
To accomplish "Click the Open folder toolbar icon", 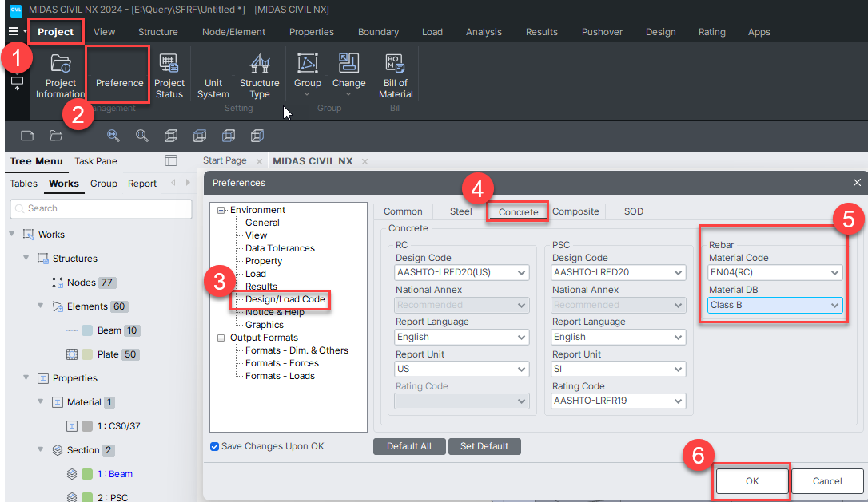I will pyautogui.click(x=56, y=136).
